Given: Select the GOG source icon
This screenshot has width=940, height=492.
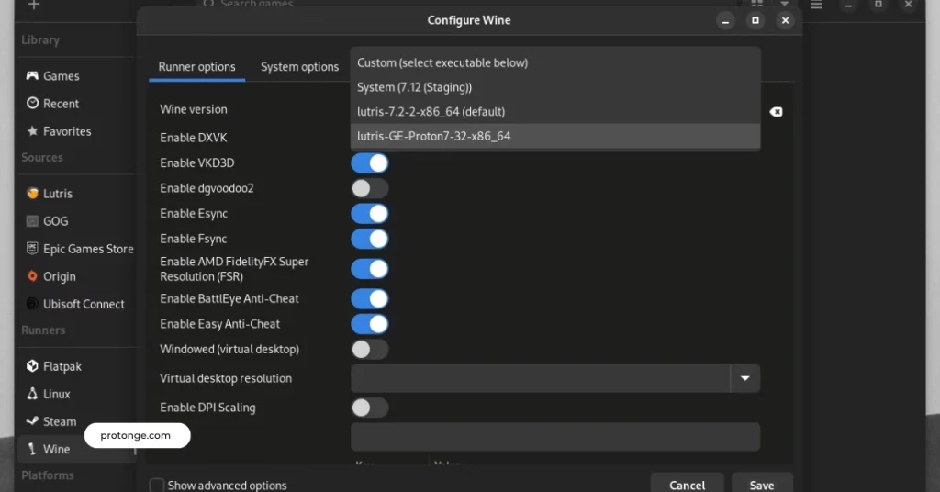Looking at the screenshot, I should pyautogui.click(x=33, y=221).
